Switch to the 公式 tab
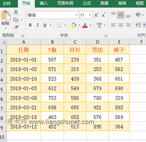The image size is (146, 142). coord(87,3)
